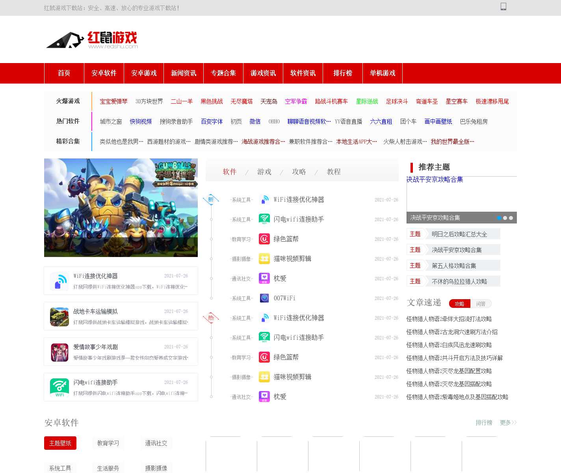The width and height of the screenshot is (561, 473).
Task: Open article 怪物猎人物语2牵绊大招流打法攻略
Action: [x=449, y=319]
